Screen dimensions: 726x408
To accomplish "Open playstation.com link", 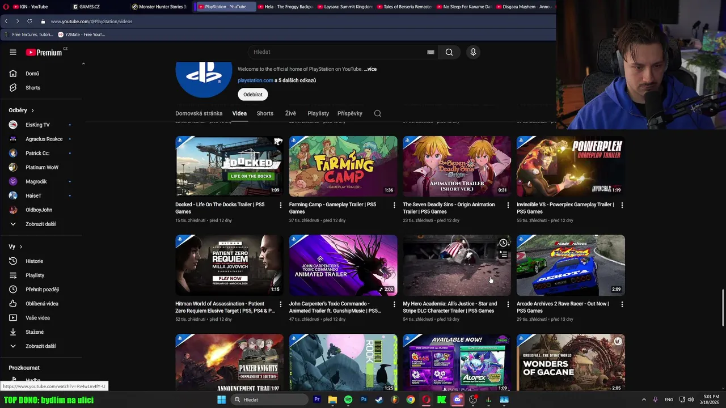I will 255,80.
